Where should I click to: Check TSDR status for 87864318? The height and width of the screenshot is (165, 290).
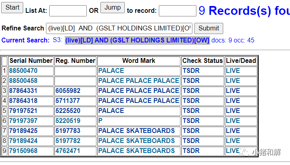tap(191, 101)
